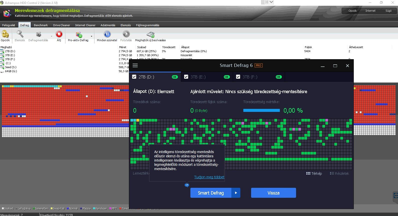Click the Pro-aktiv Defrag icon

click(x=79, y=34)
